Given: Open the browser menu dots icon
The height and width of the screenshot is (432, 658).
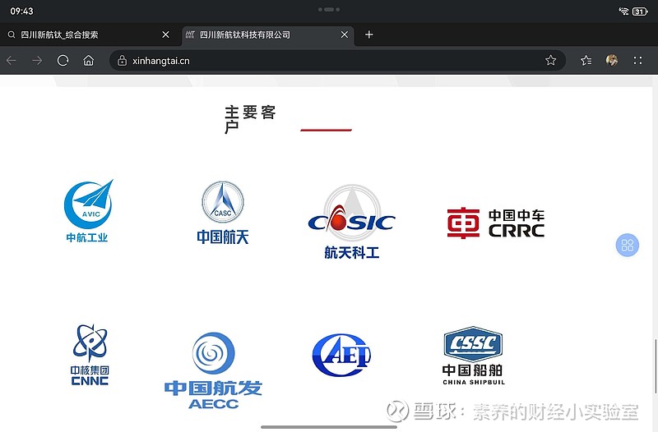Looking at the screenshot, I should 638,60.
